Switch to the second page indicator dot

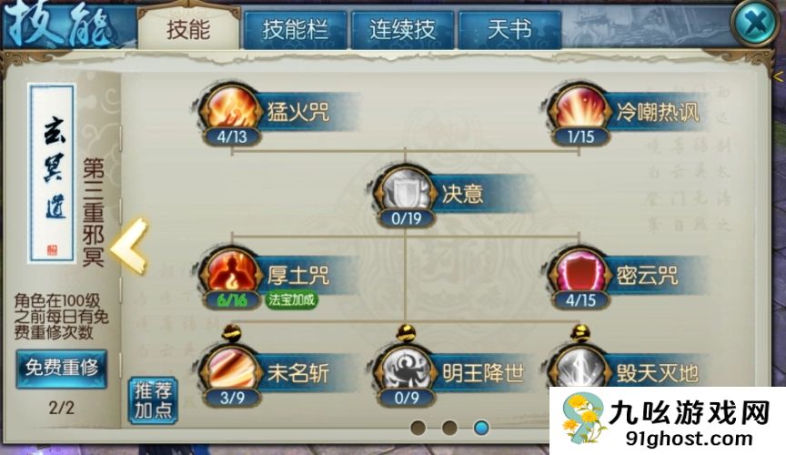coord(449,428)
